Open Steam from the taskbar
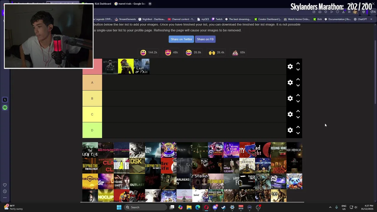The image size is (377, 212). click(x=224, y=207)
